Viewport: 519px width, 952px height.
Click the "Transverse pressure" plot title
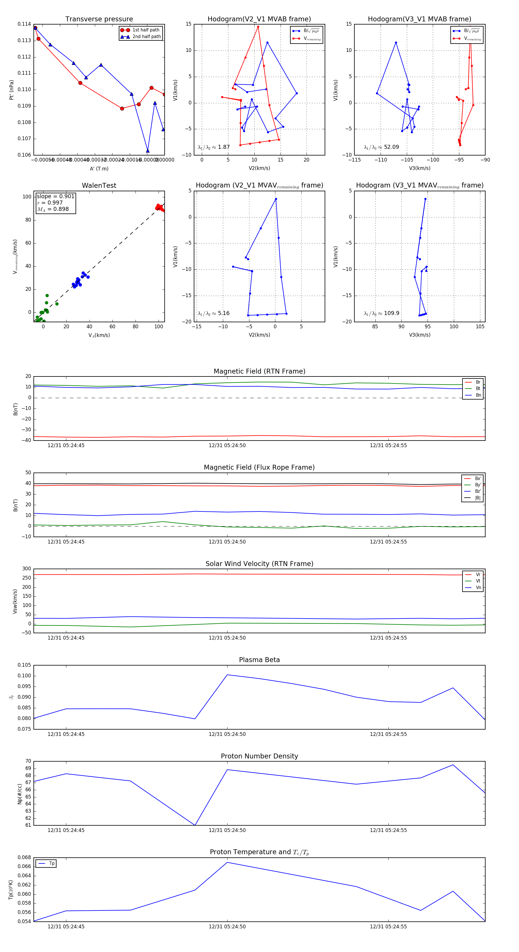(x=99, y=19)
